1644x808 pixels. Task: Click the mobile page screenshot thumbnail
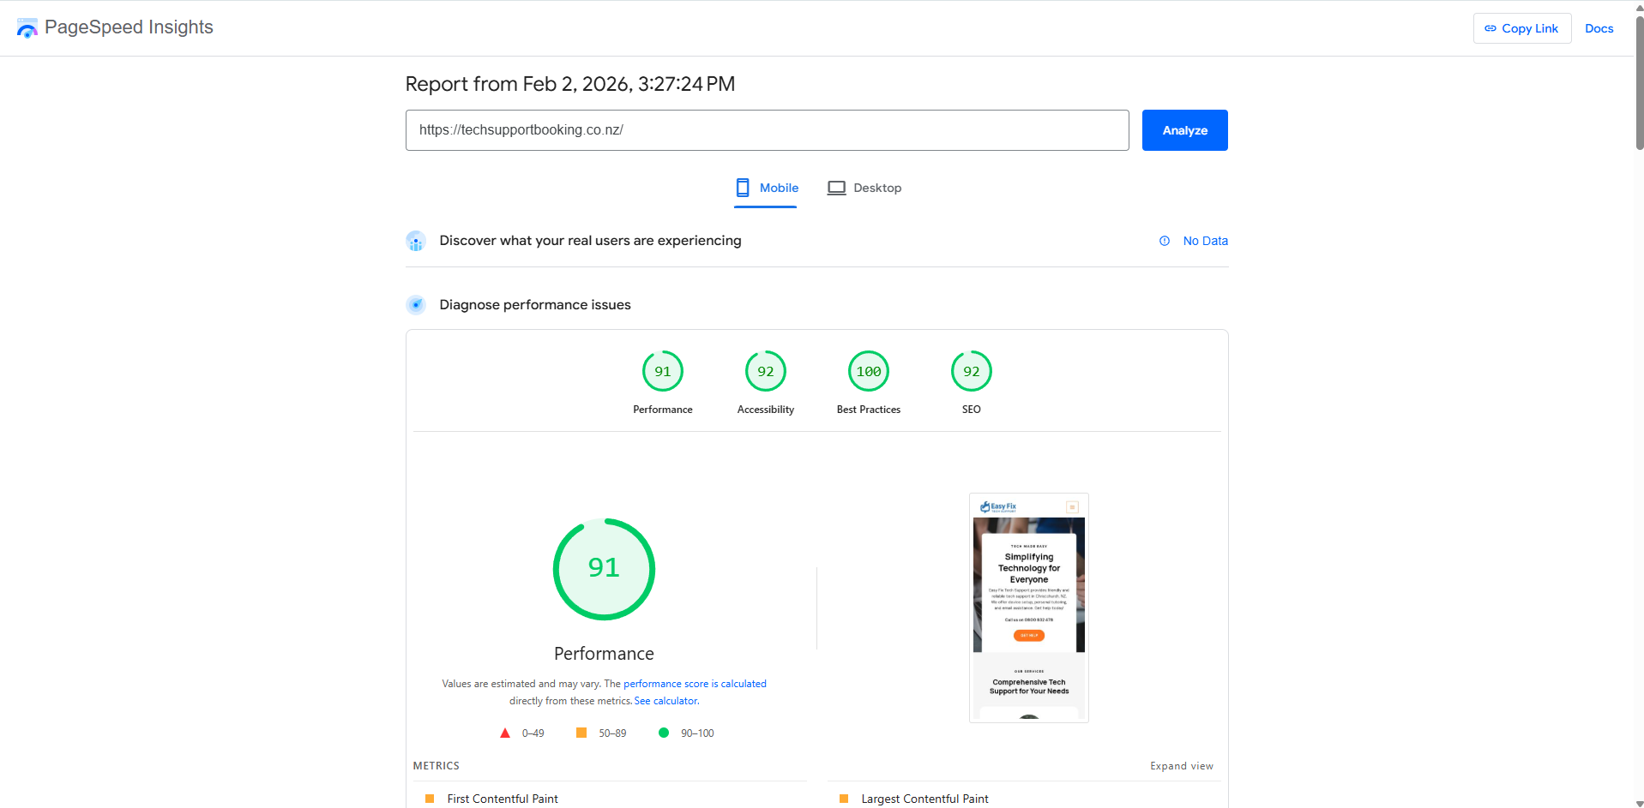pyautogui.click(x=1028, y=607)
